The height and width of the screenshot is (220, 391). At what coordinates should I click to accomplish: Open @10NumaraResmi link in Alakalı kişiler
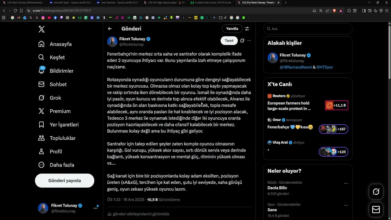pyautogui.click(x=296, y=67)
